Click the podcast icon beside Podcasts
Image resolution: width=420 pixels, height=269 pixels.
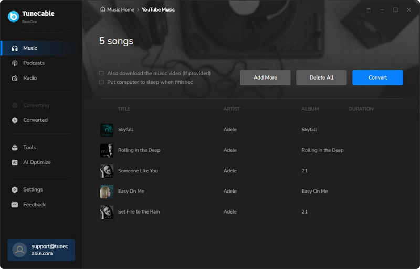point(15,63)
